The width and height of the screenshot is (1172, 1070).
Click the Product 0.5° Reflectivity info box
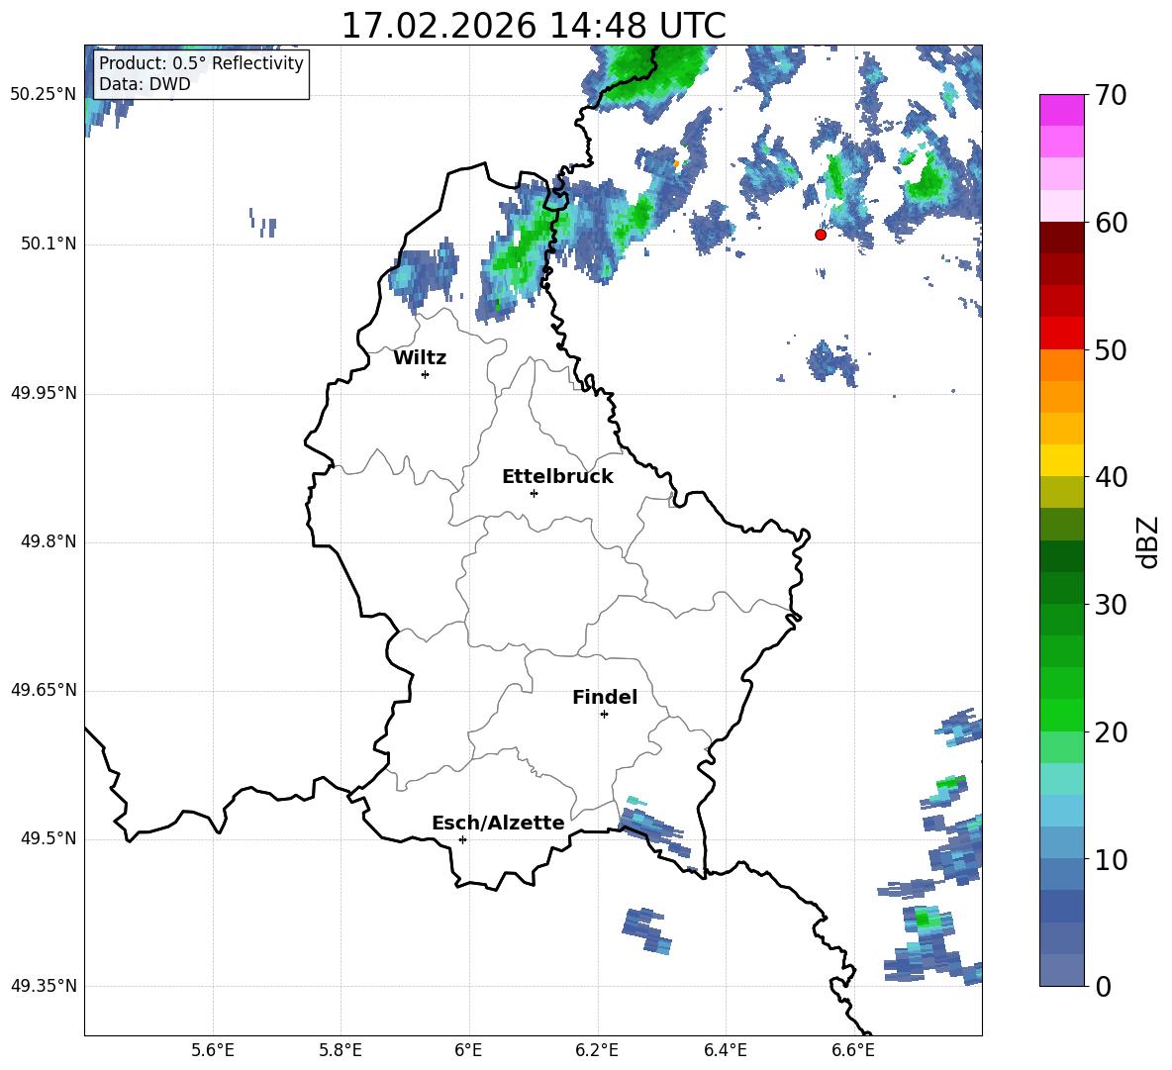(x=201, y=74)
